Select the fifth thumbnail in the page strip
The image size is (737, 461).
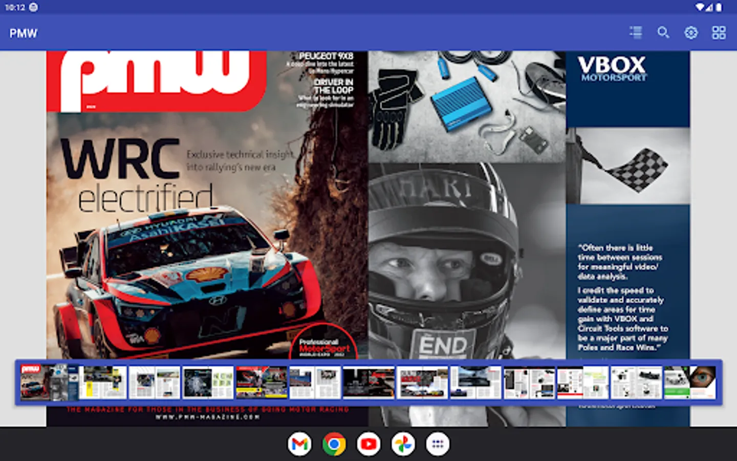click(x=262, y=382)
